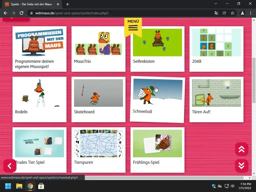
Task: Click the Seifenkisten title
Action: (144, 61)
